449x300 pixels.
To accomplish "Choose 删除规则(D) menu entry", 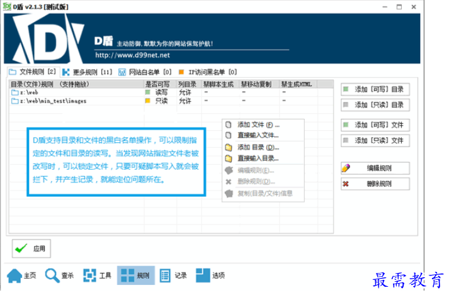I will coord(263,182).
